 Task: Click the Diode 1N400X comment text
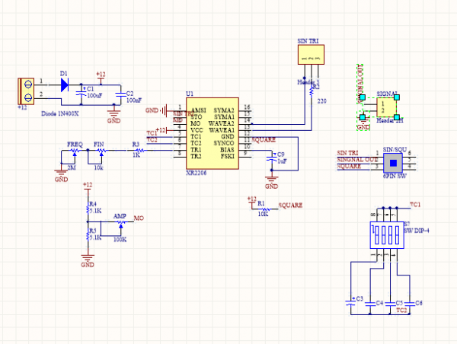(x=59, y=113)
